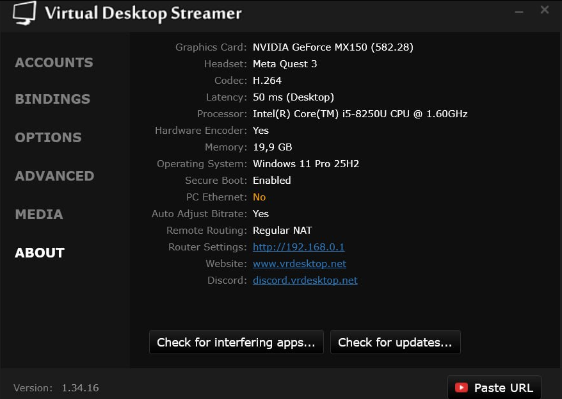This screenshot has width=562, height=399.
Task: Click the Virtual Desktop monitor logo icon
Action: pyautogui.click(x=24, y=13)
